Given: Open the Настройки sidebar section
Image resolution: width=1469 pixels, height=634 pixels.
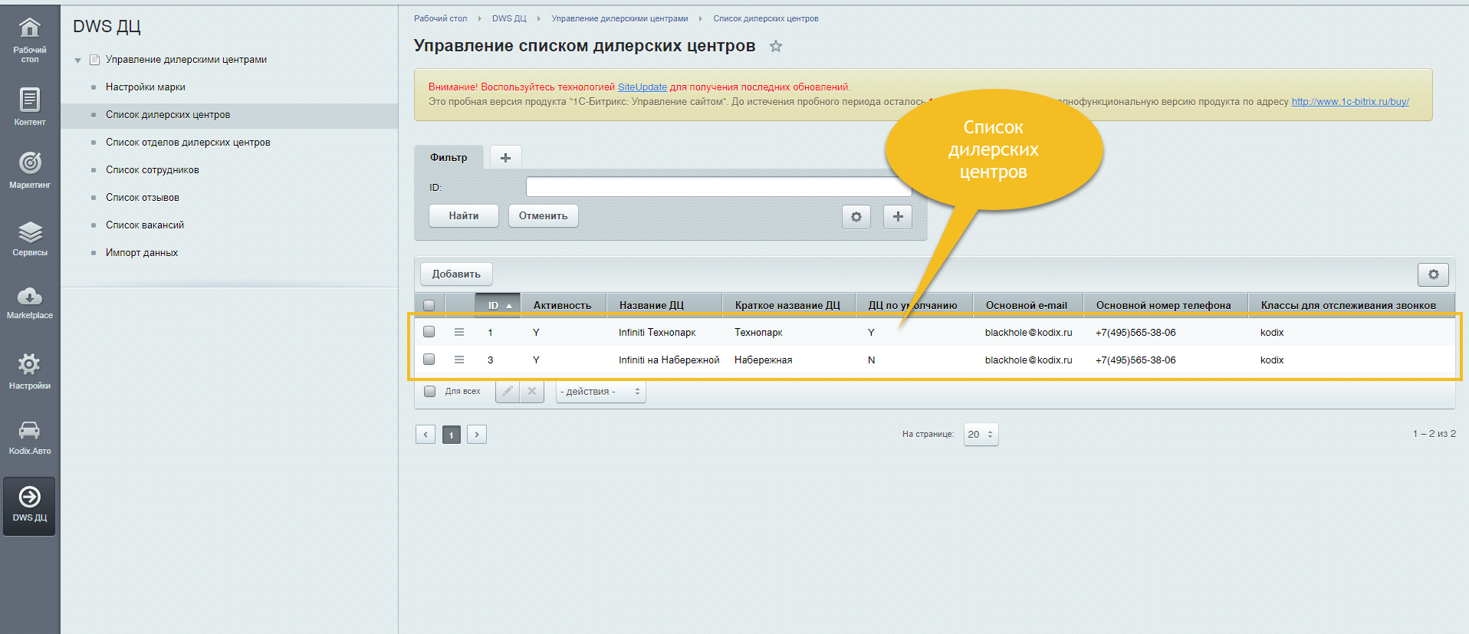Looking at the screenshot, I should 30,371.
